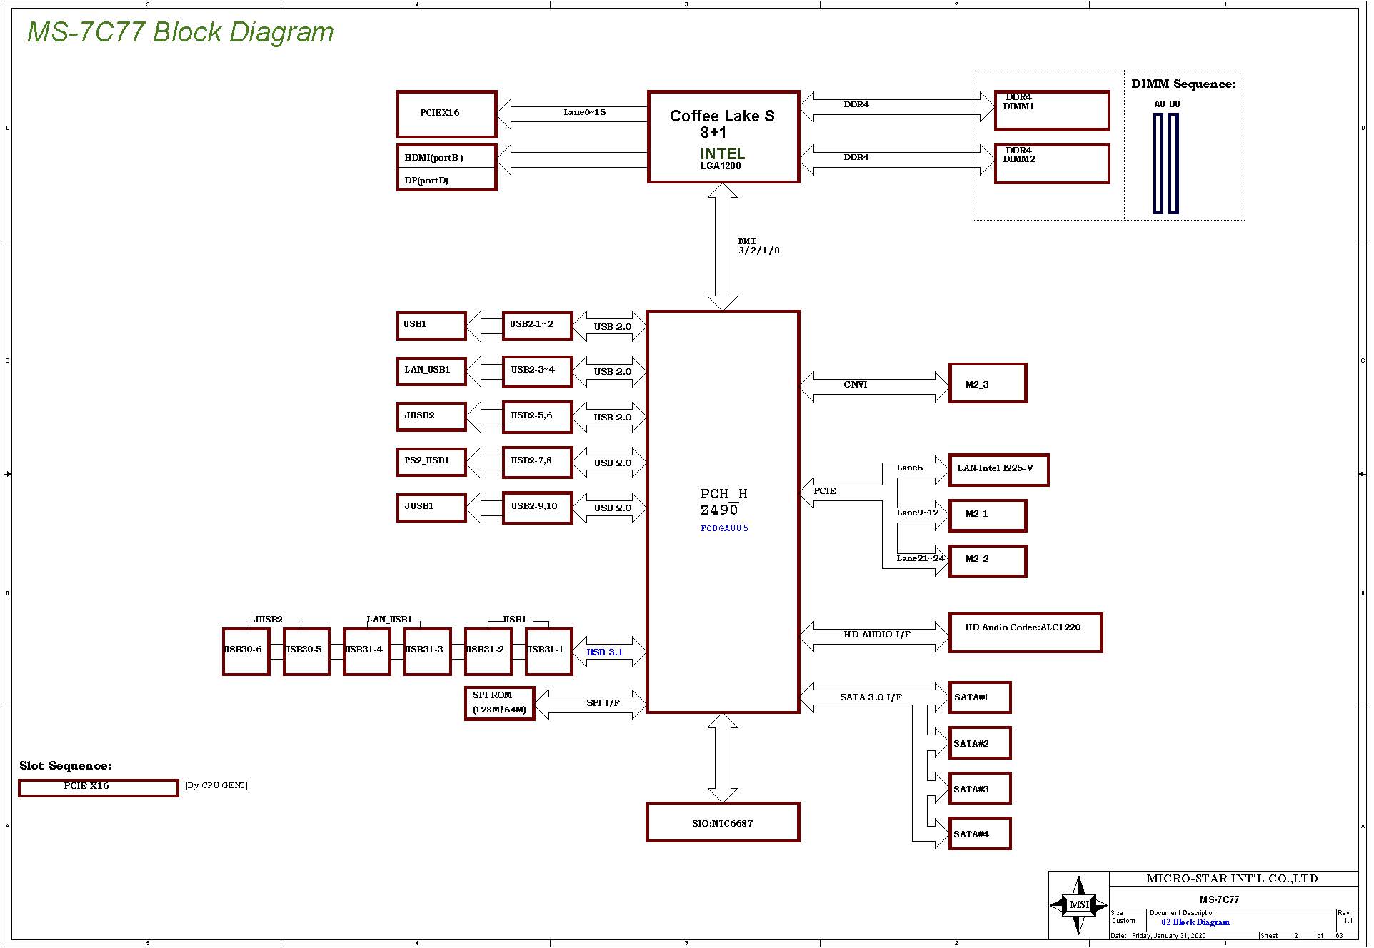Select the "SPI ROM (128M/64M)" block
Screen dimensions: 1374x948
point(500,703)
